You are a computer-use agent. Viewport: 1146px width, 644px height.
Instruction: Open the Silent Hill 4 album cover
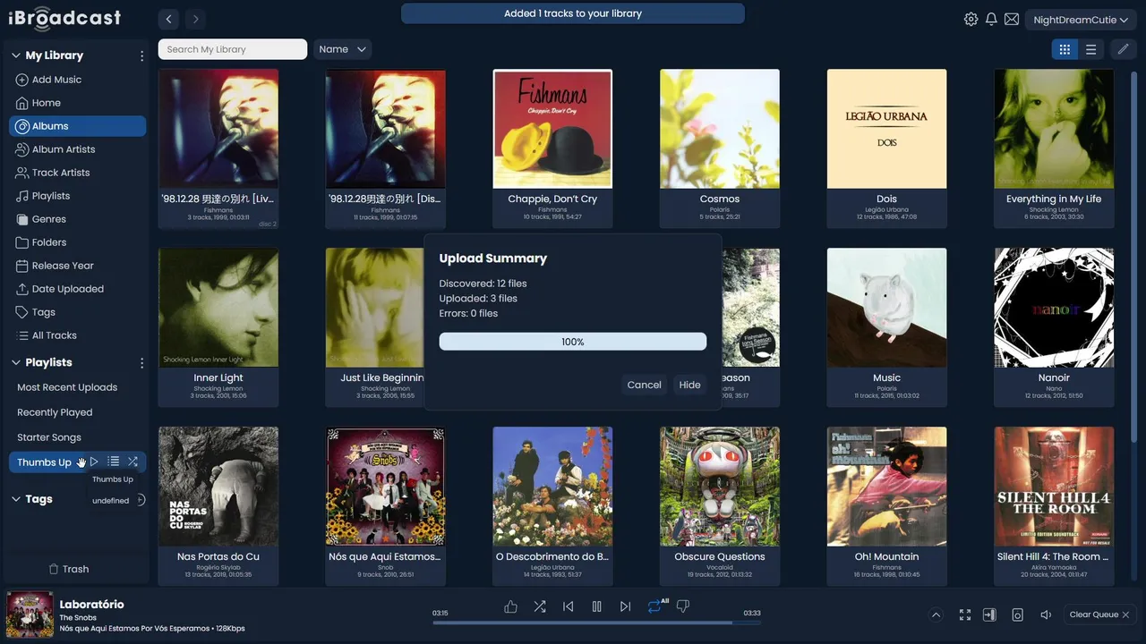1054,487
